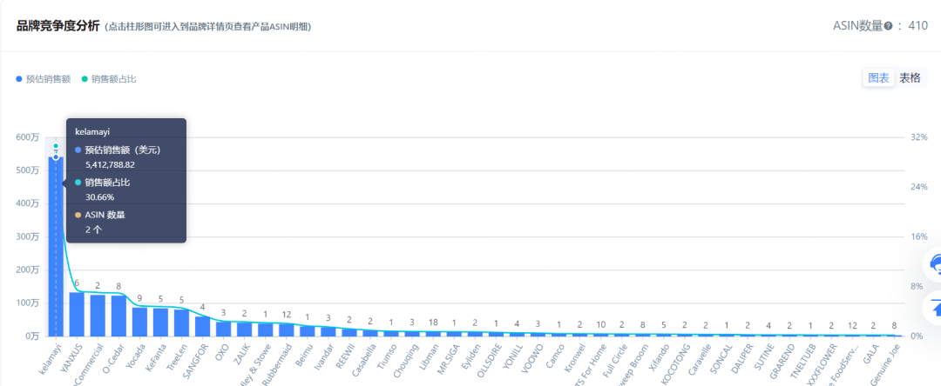This screenshot has height=386, width=941.
Task: Click the ASIN数量 help question icon
Action: tap(888, 26)
